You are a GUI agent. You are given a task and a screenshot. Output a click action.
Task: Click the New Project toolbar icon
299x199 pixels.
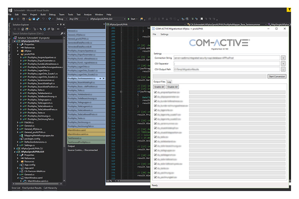(x=24, y=19)
